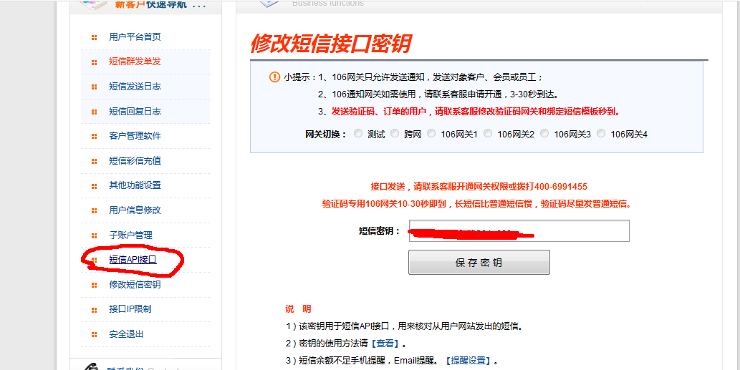The width and height of the screenshot is (740, 370).
Task: Open the 短信API接口 link
Action: [132, 260]
